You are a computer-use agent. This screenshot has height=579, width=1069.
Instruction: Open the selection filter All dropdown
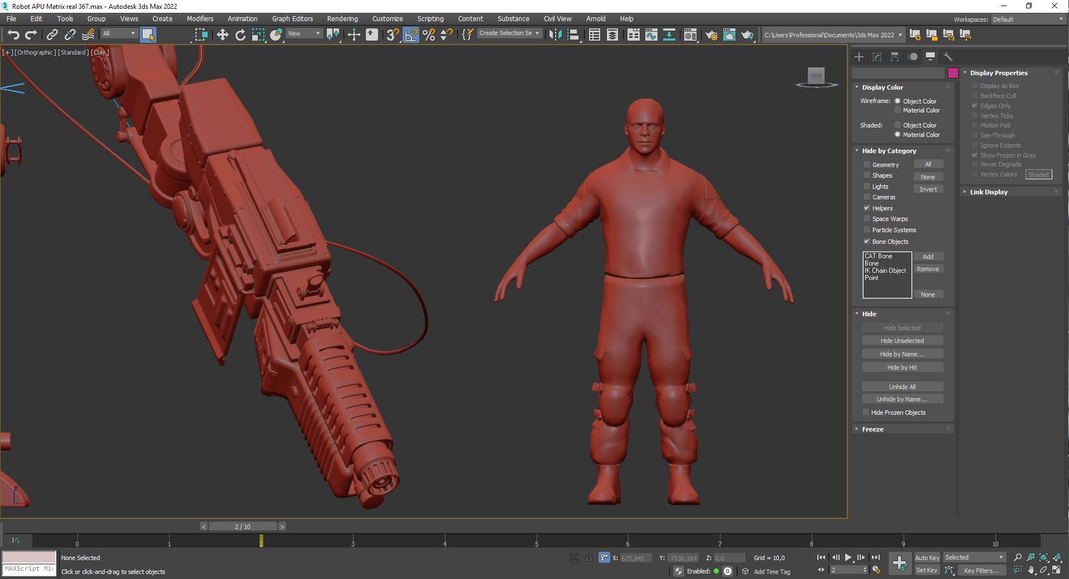click(x=119, y=34)
